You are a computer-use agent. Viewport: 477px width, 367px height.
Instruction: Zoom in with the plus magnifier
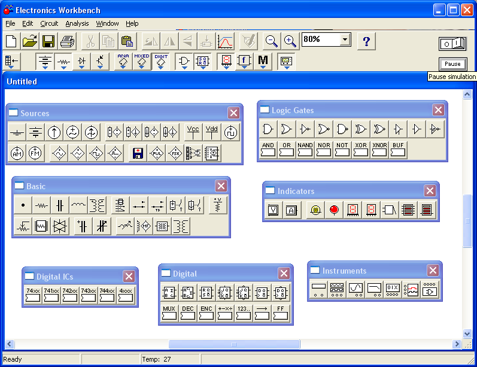(290, 41)
